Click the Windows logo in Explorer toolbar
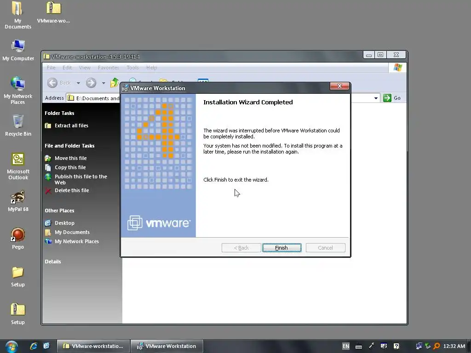 click(398, 67)
